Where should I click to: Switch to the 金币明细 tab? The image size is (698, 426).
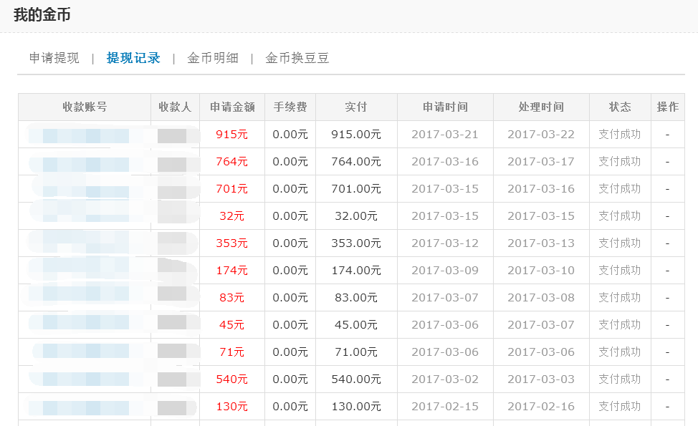pos(213,58)
